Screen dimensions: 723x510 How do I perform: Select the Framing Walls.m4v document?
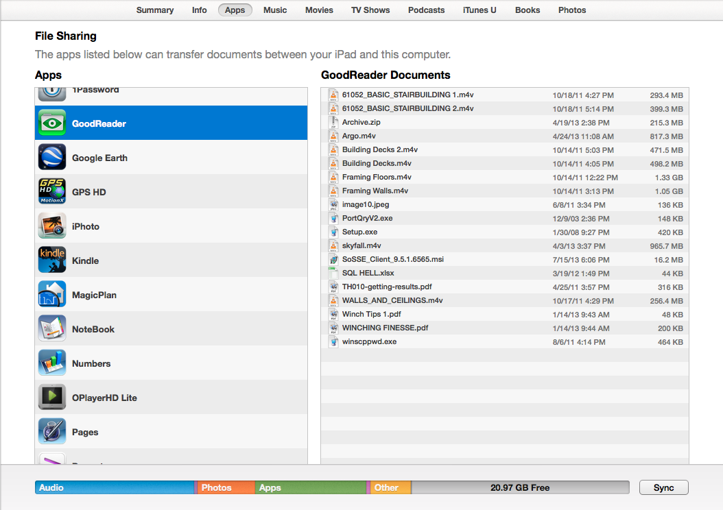coord(505,191)
